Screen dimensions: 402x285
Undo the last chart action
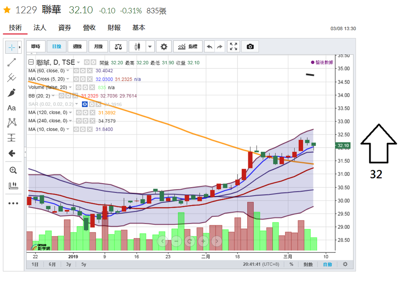pos(210,47)
